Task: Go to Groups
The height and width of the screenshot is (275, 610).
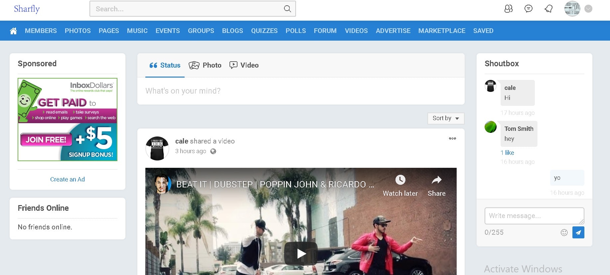Action: point(201,31)
